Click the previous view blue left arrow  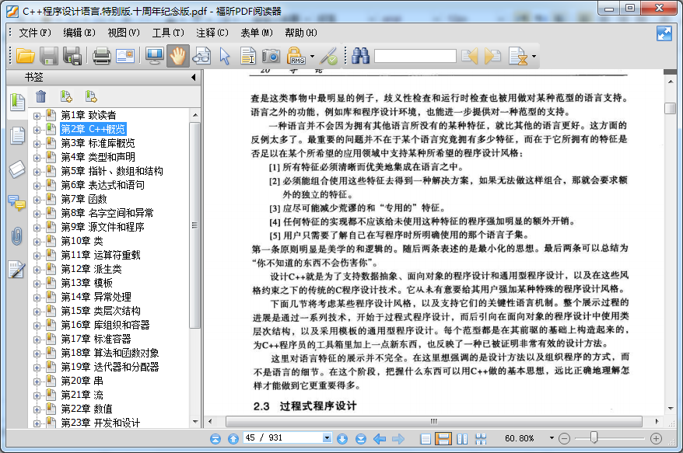pyautogui.click(x=380, y=439)
